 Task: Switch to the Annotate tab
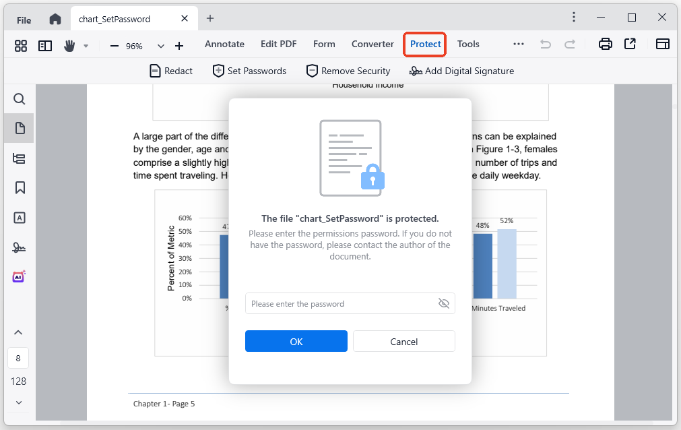[224, 44]
